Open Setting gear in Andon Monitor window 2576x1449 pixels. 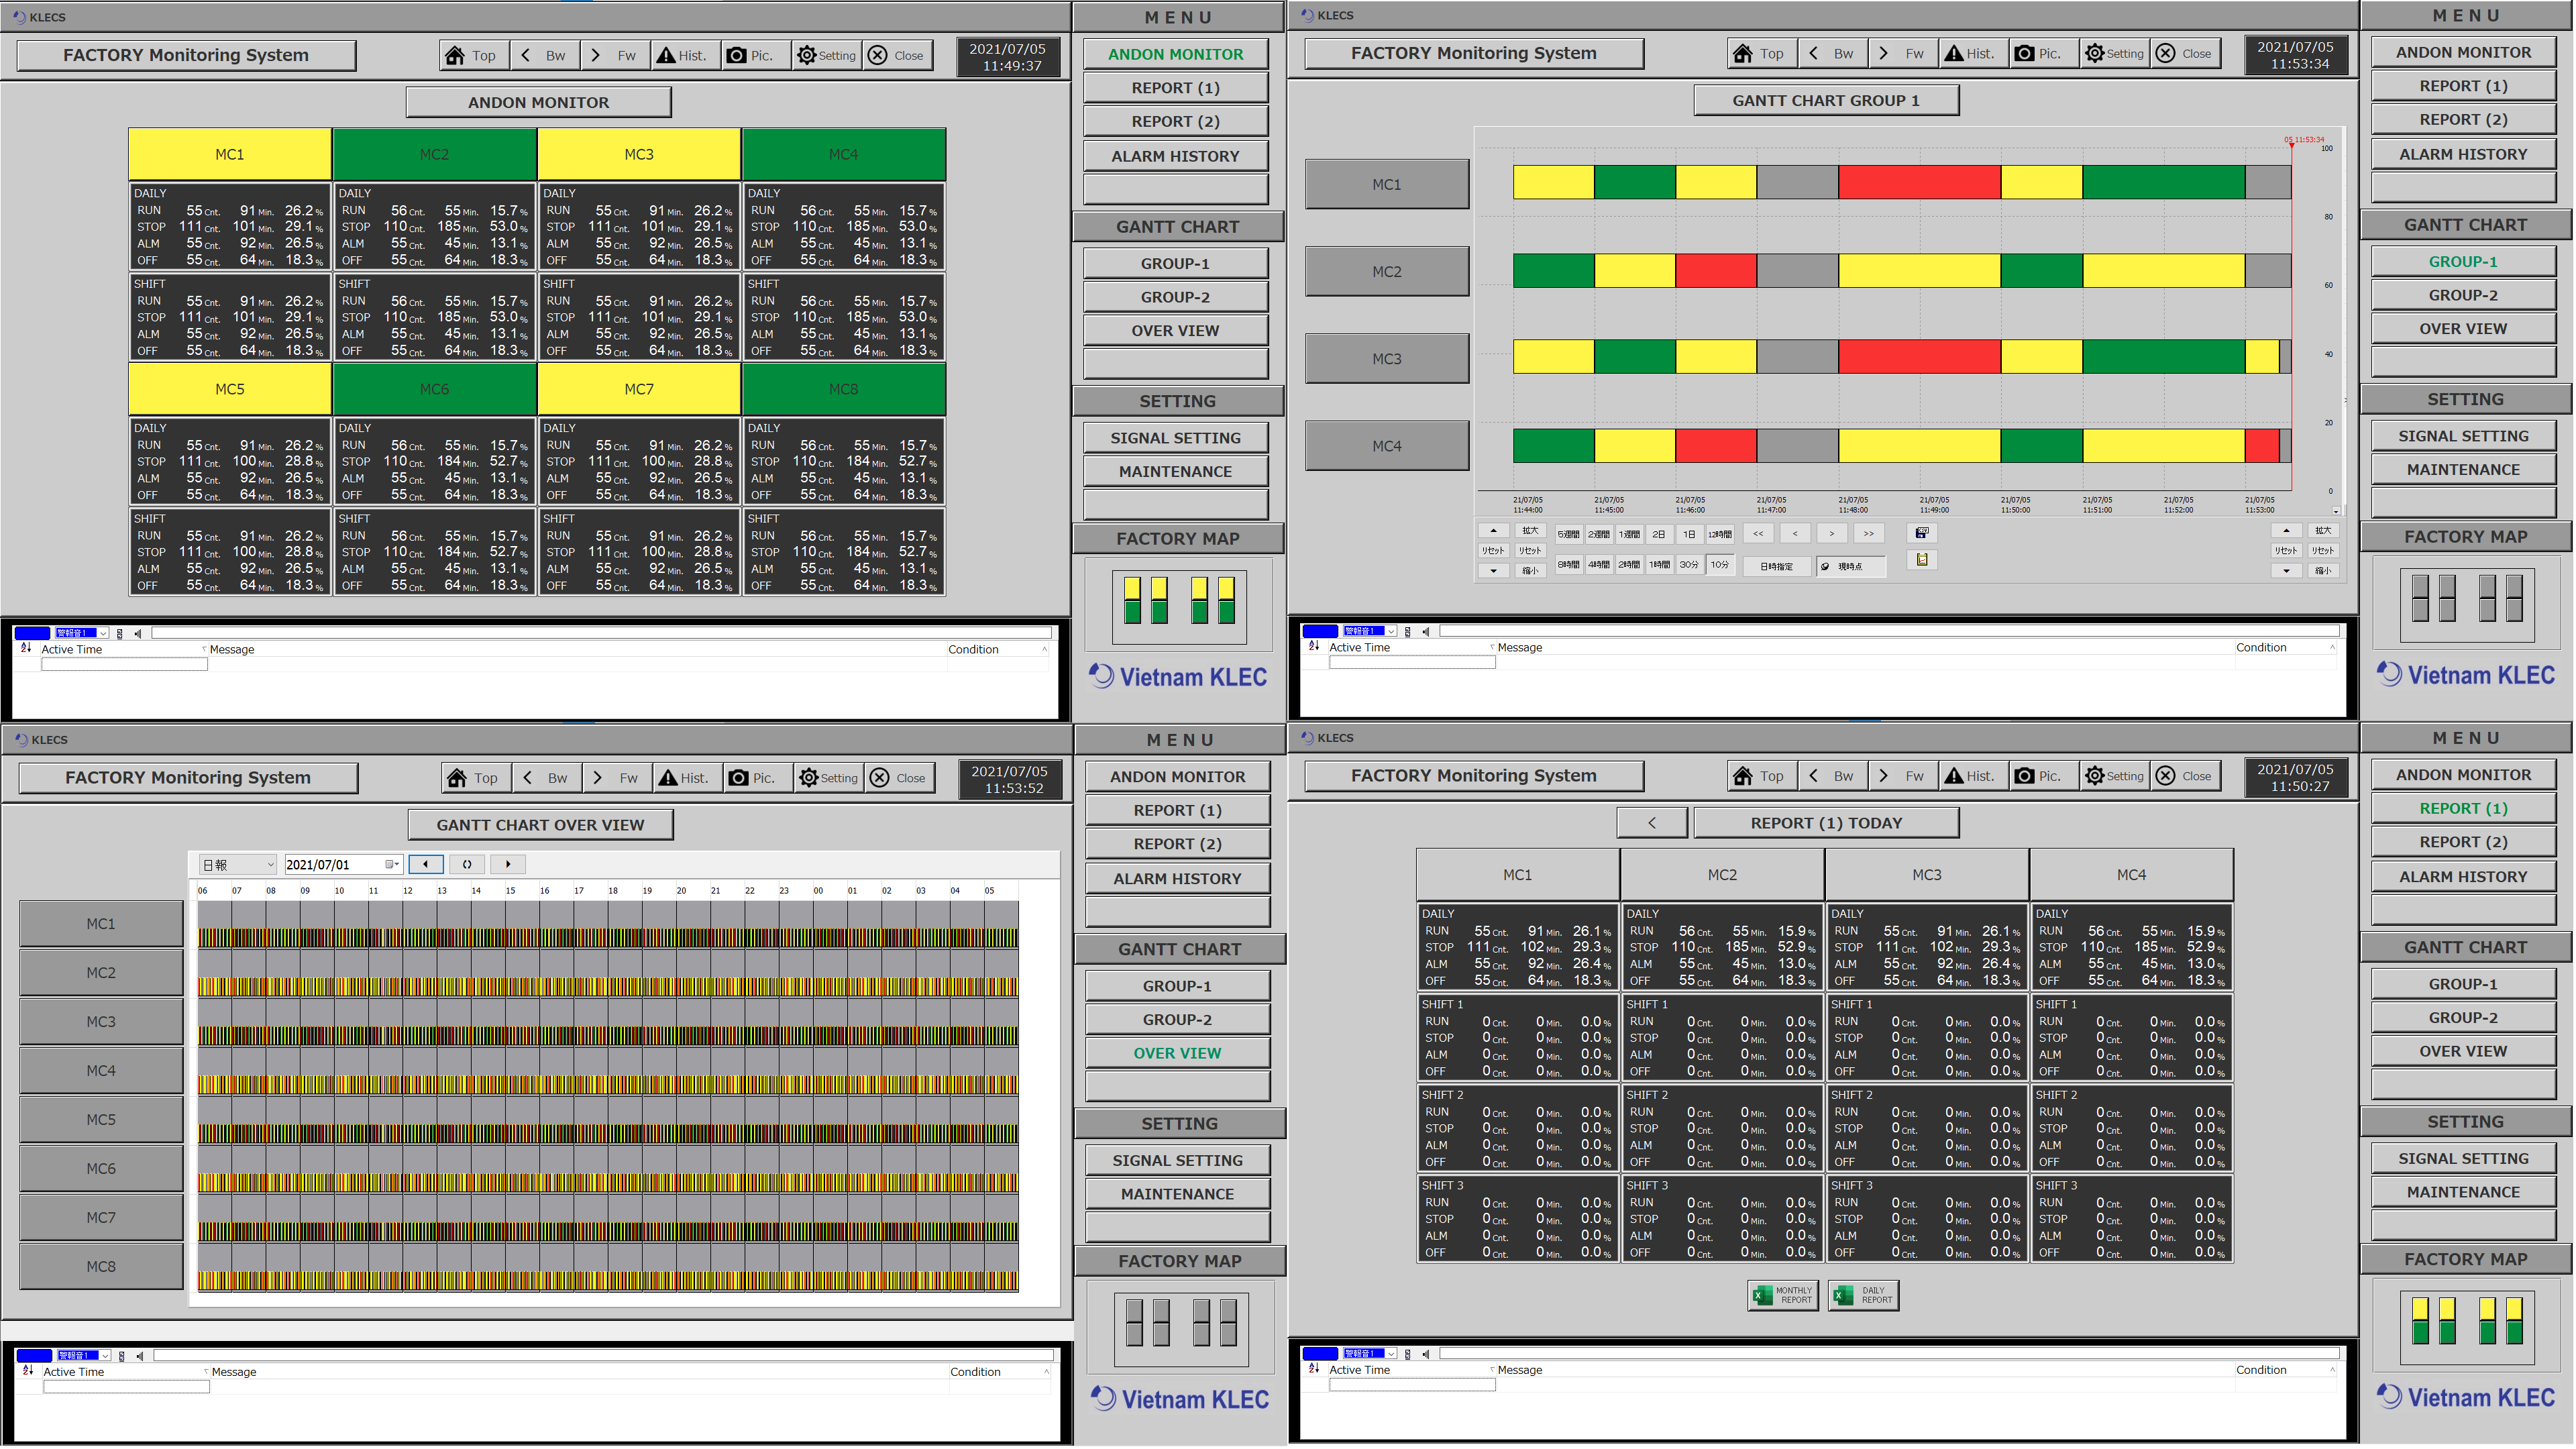827,56
